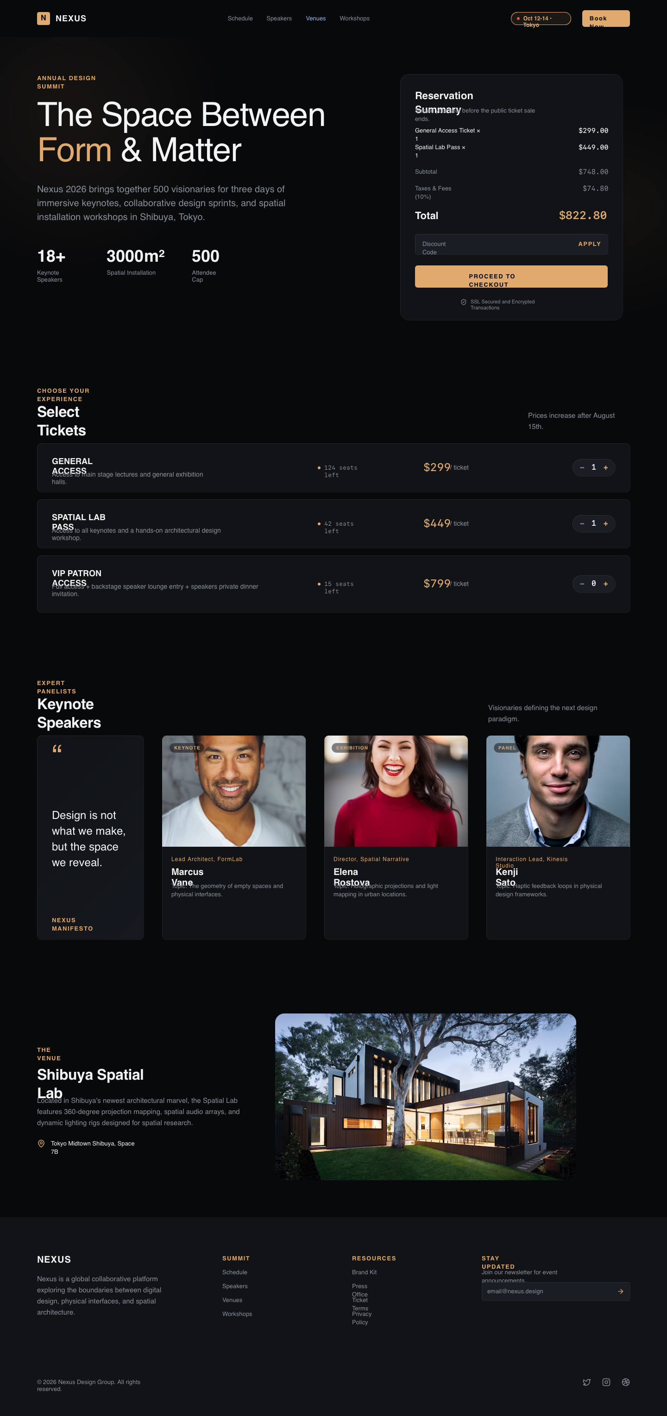Viewport: 667px width, 1416px height.
Task: Click the $748.00 subtotal value
Action: coord(593,172)
